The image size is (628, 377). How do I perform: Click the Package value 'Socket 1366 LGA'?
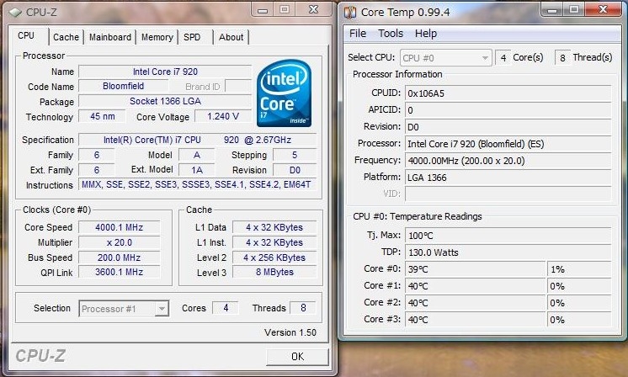pos(165,101)
